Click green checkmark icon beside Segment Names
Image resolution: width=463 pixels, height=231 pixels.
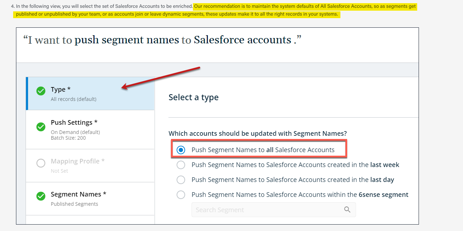(x=41, y=196)
